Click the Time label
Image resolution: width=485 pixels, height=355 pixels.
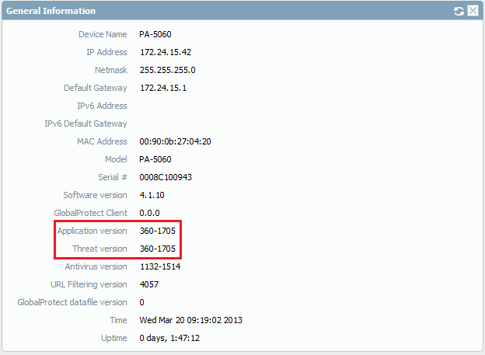click(x=118, y=320)
